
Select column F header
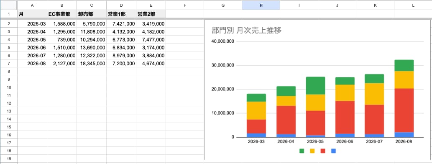point(185,5)
